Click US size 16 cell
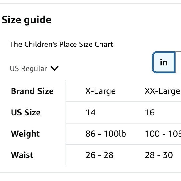Screen dimensions: 181x181 click(150, 112)
